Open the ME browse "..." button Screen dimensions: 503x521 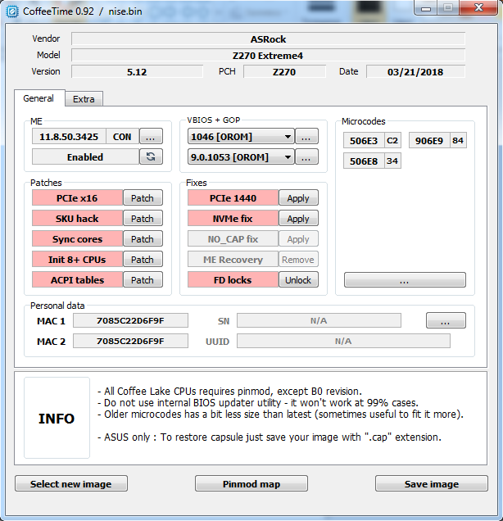(x=151, y=136)
